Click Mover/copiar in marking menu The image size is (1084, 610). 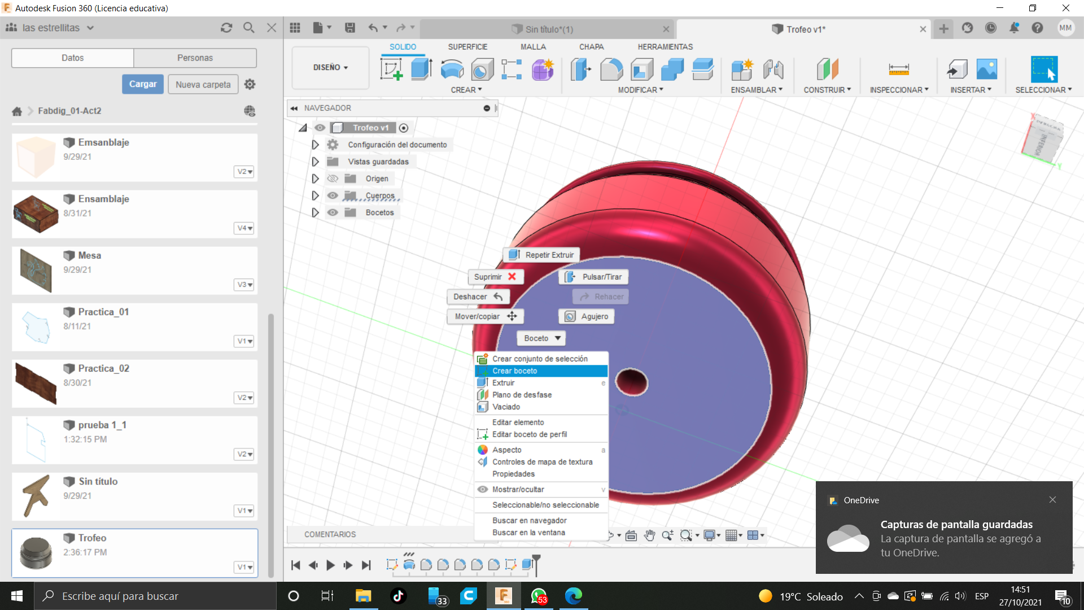coord(486,316)
